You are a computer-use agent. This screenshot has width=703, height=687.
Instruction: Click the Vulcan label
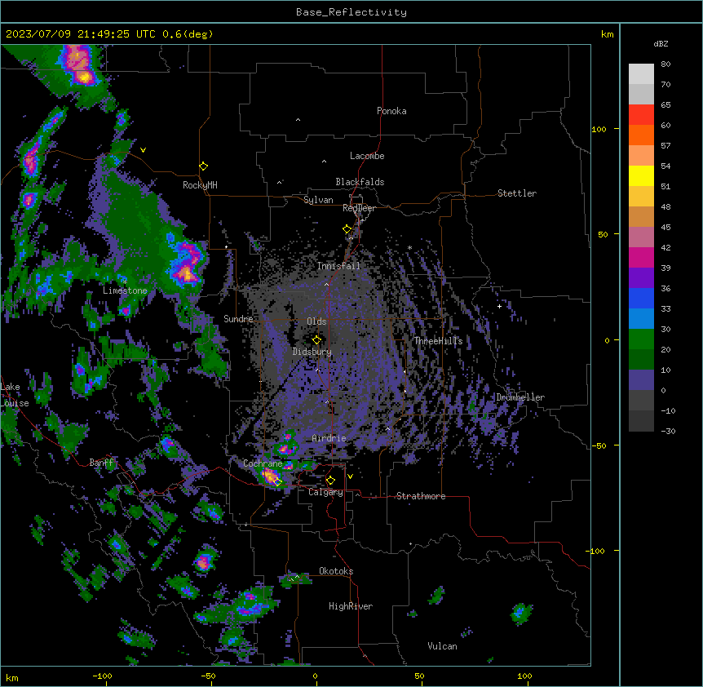443,646
